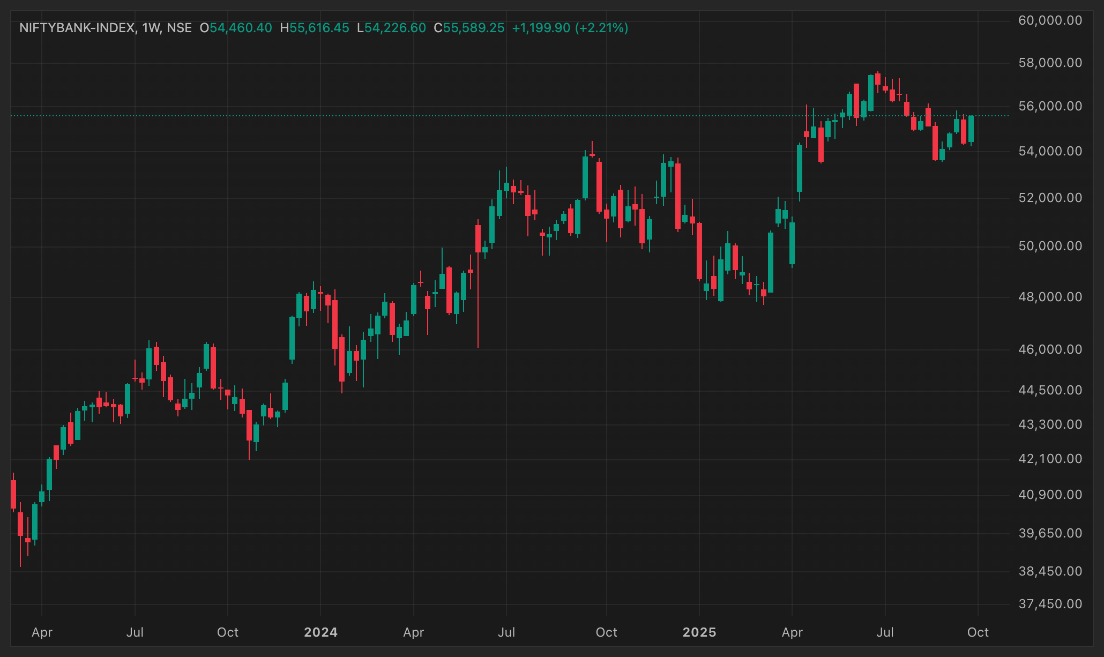Click the open value 54,460.40
This screenshot has width=1104, height=657.
pyautogui.click(x=241, y=28)
